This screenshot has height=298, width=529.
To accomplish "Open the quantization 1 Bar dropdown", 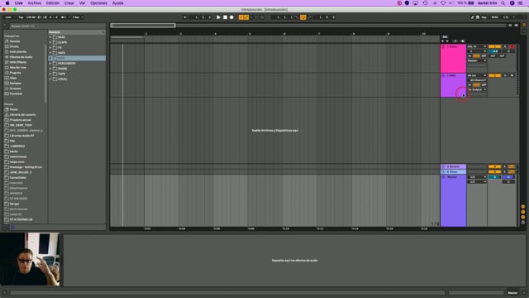I will pos(77,17).
